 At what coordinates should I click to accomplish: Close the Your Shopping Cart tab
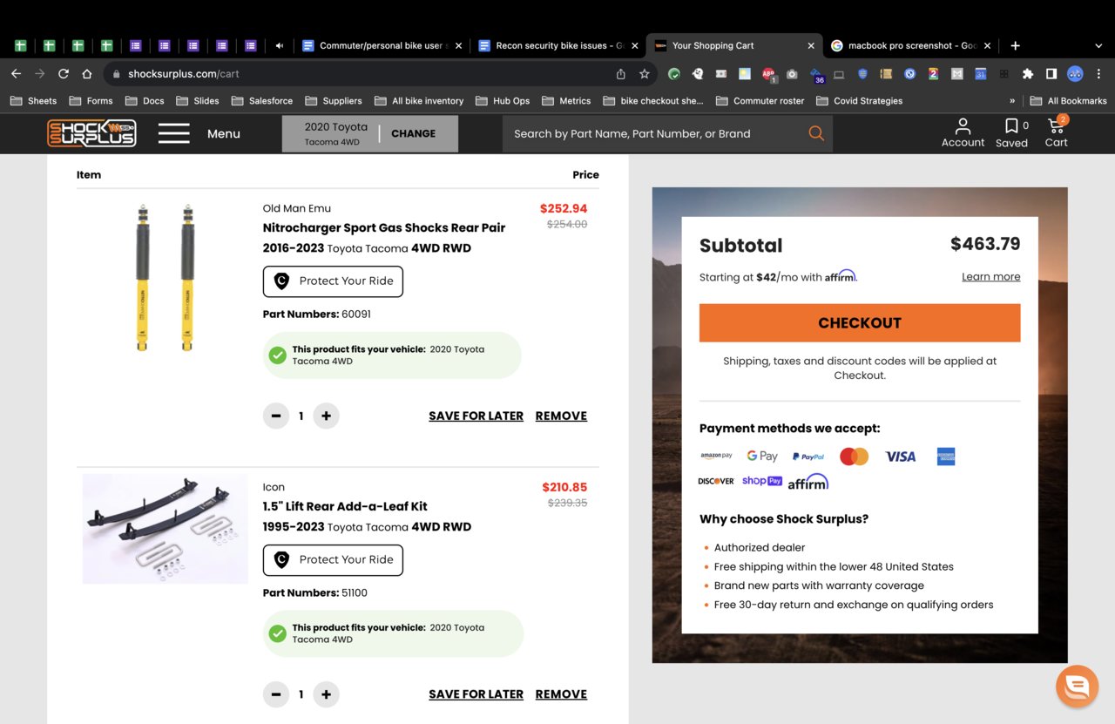(811, 45)
